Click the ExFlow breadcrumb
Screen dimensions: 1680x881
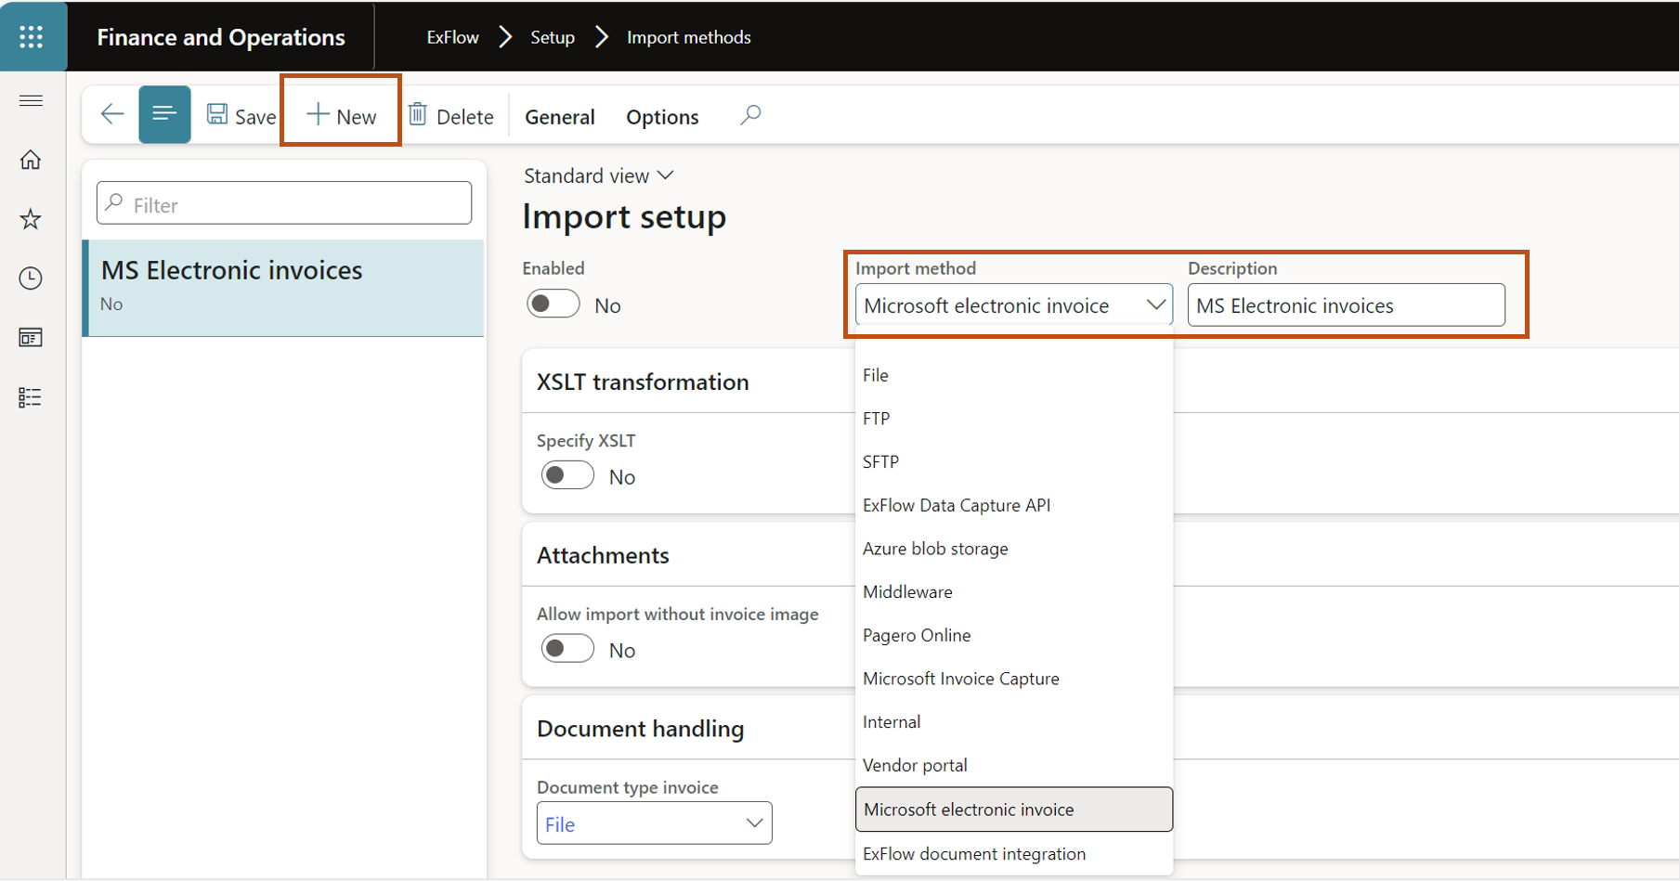452,37
